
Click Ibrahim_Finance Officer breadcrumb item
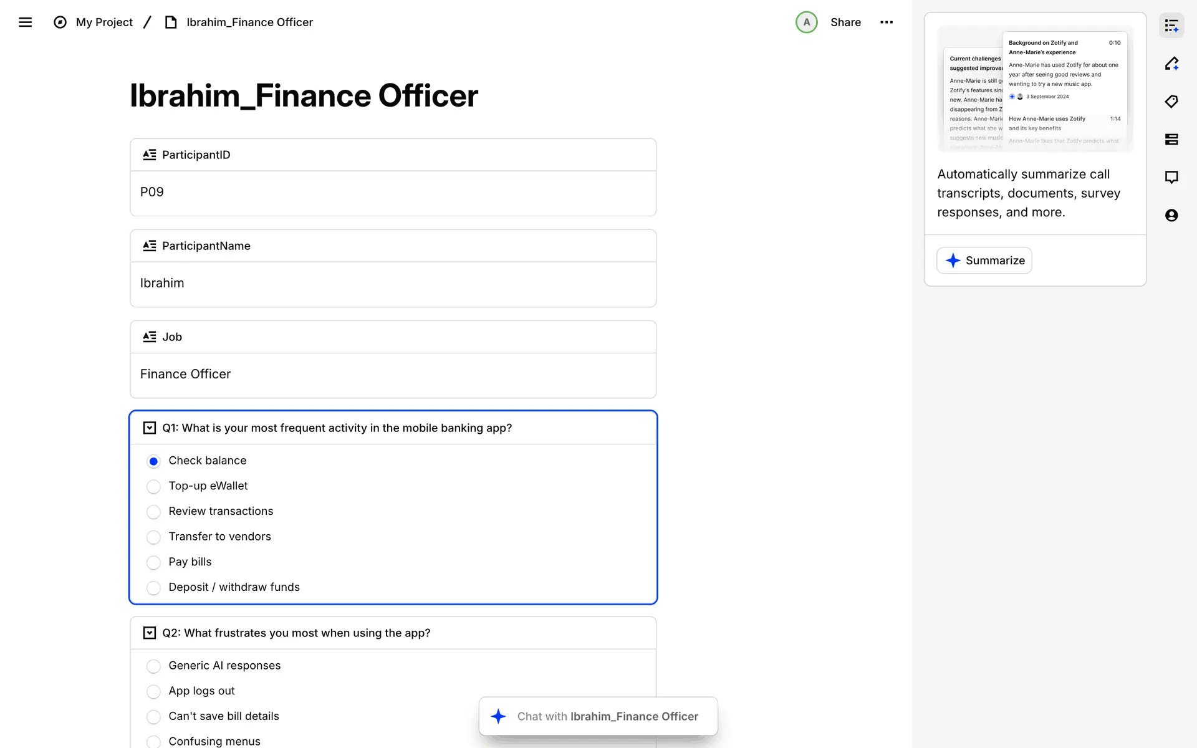(249, 22)
